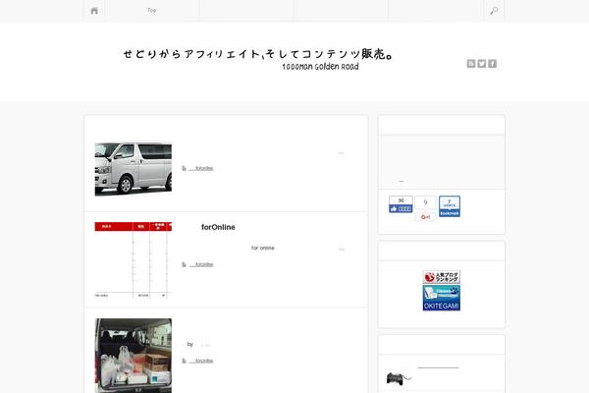The width and height of the screenshot is (589, 393).
Task: Open the red table thumbnail post
Action: point(134,259)
